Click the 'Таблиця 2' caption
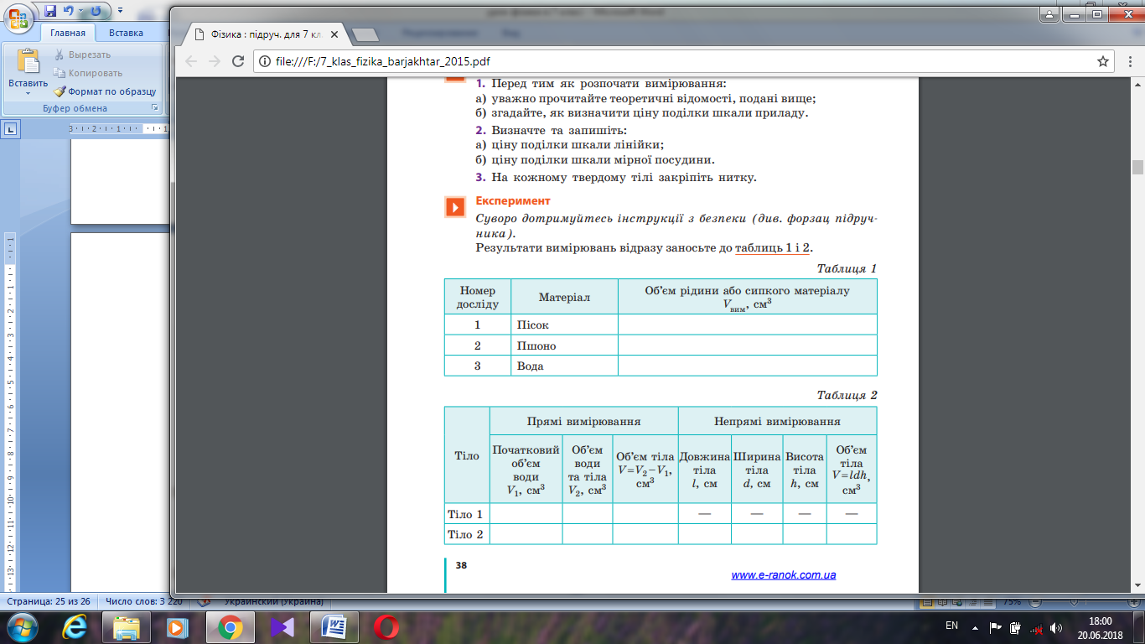Viewport: 1145px width, 644px height. [x=847, y=395]
